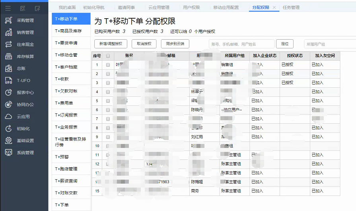Click the hamburger menu icon in sidebar
This screenshot has height=211, width=356.
pos(8,8)
